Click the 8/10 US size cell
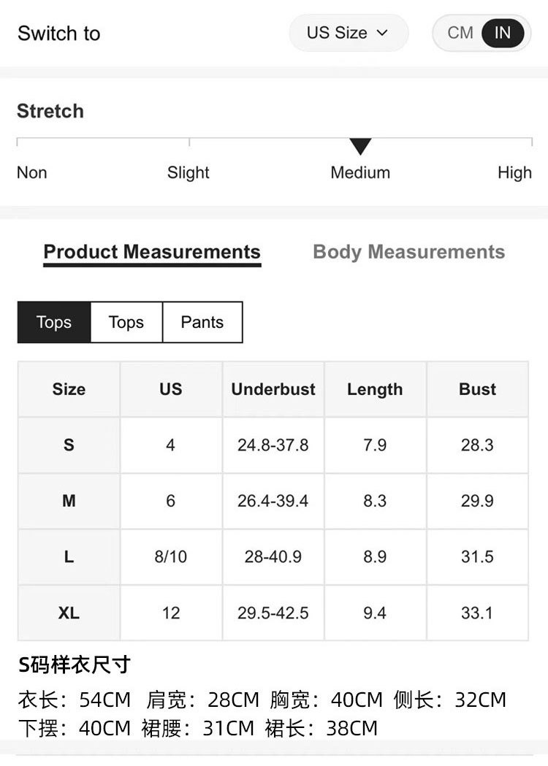548x766 pixels. tap(170, 557)
